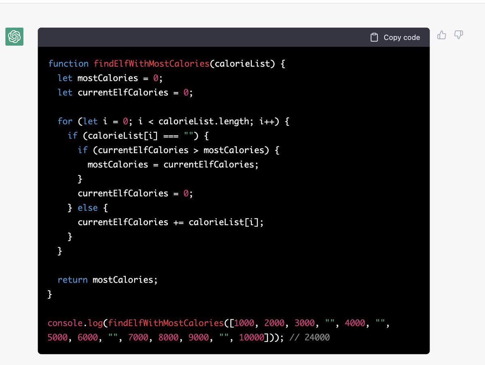Viewport: 485px width, 365px height.
Task: Click the line 'let currentElfCalories = 0;'
Action: click(125, 93)
